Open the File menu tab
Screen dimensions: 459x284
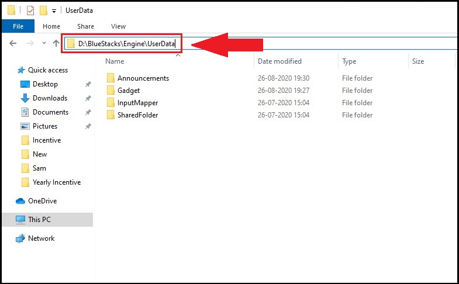[18, 26]
